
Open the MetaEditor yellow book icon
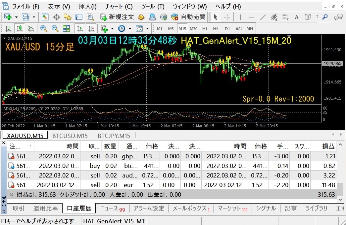coord(141,17)
